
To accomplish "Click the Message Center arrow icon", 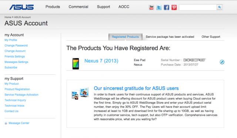I will [x=6, y=123].
